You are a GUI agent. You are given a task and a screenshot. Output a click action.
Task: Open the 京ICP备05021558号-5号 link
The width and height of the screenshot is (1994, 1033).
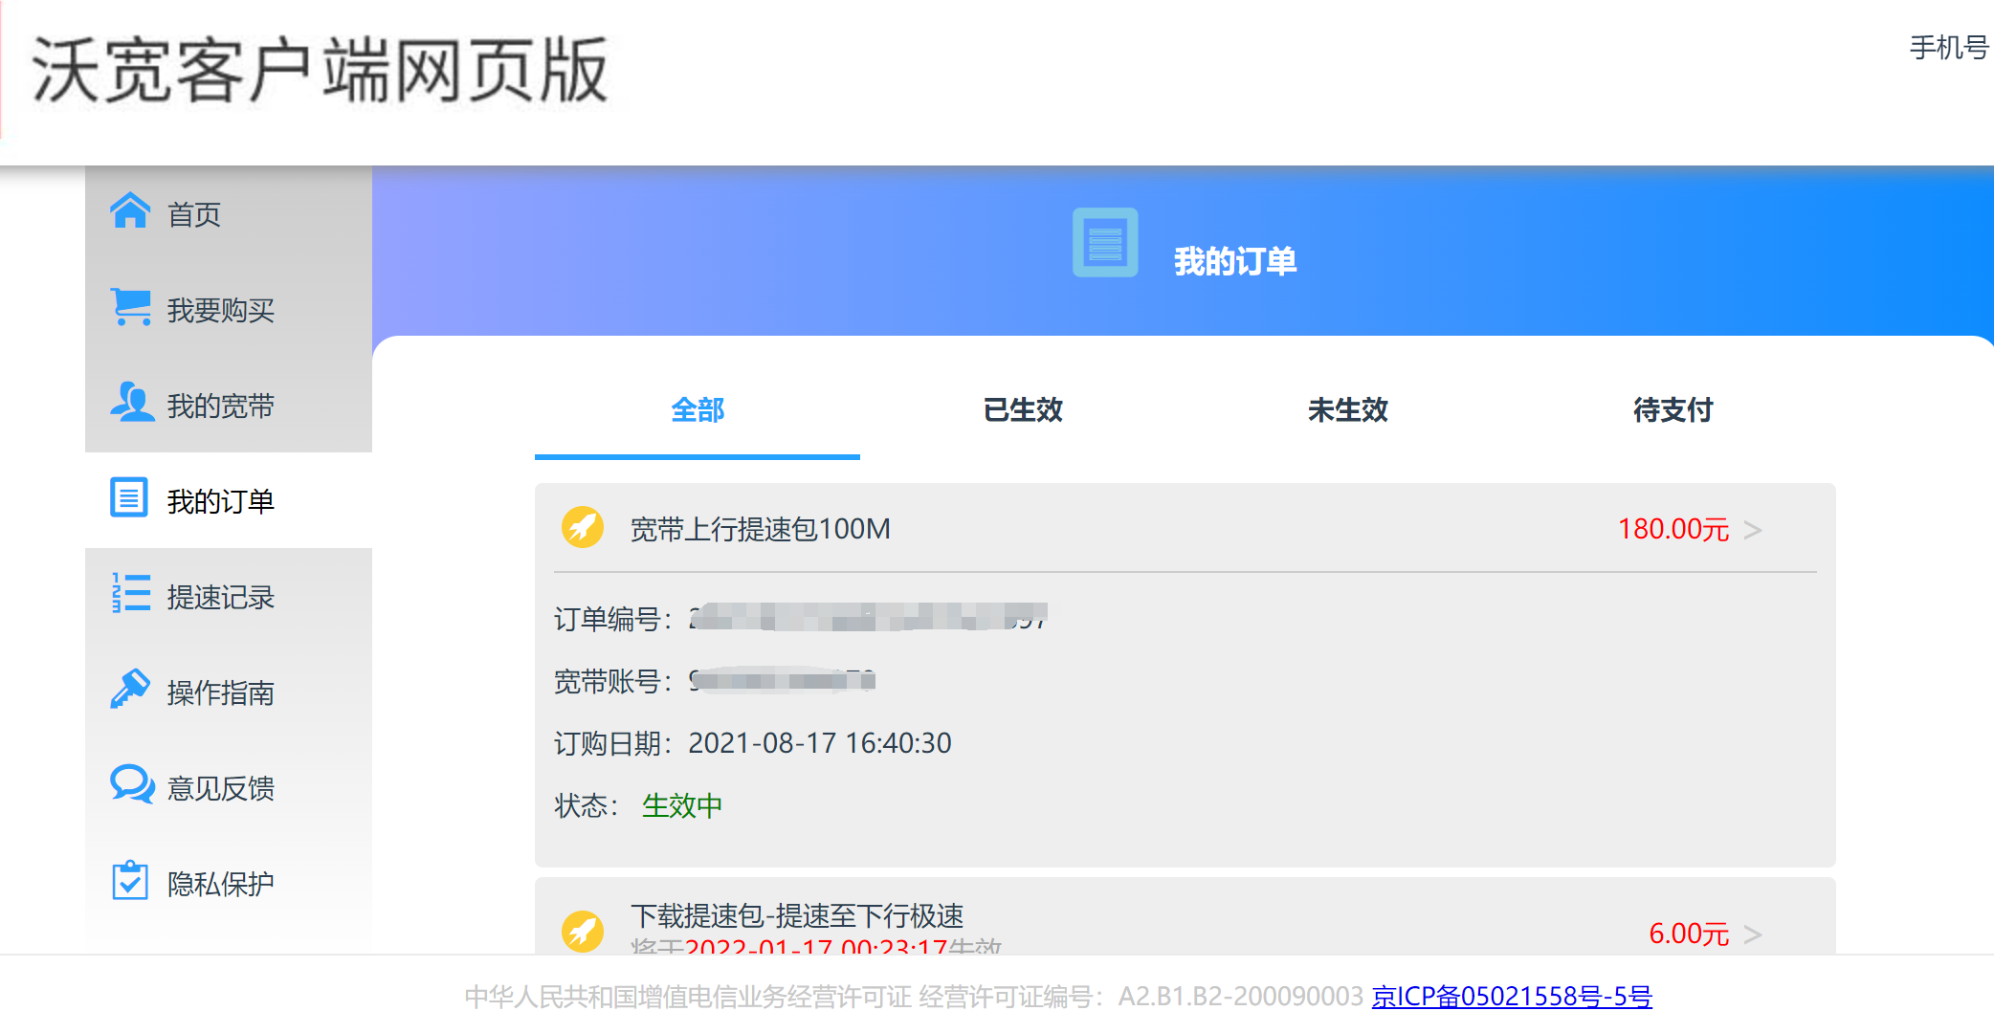1512,997
